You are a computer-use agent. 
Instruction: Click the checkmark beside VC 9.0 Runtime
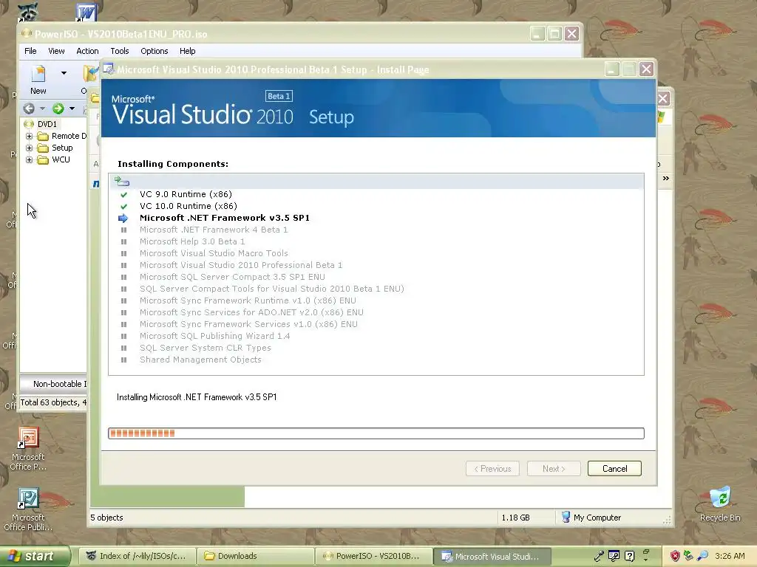coord(124,195)
